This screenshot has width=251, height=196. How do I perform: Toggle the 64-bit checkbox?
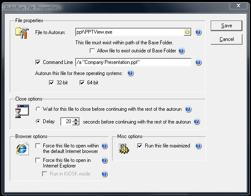82,83
